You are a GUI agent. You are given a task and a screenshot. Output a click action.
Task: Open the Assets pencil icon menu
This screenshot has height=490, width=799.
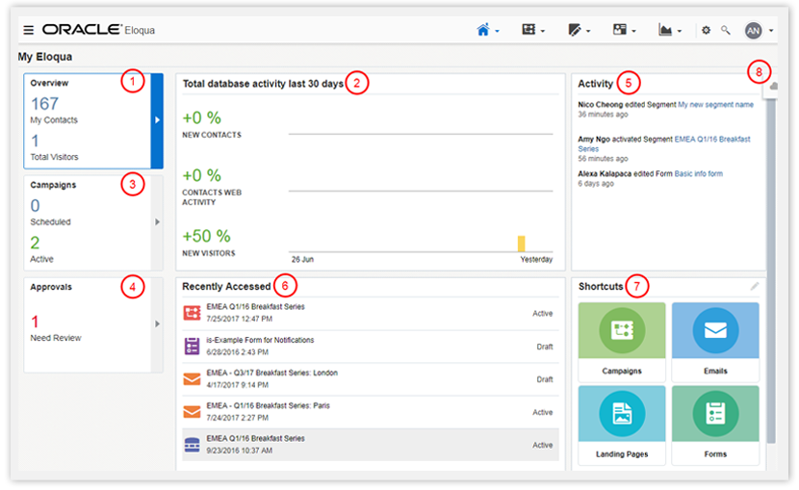pyautogui.click(x=575, y=30)
